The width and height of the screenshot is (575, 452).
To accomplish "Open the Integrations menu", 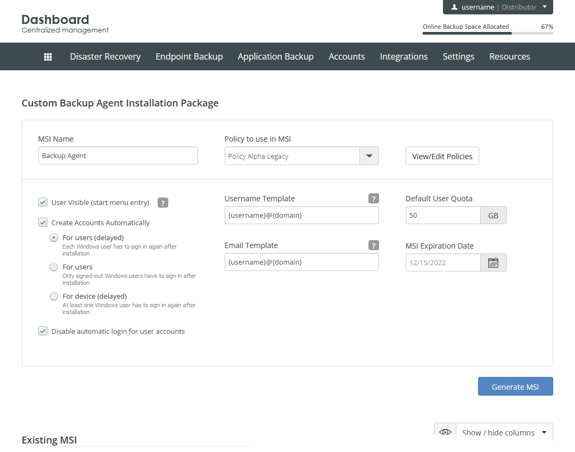I will click(x=404, y=56).
